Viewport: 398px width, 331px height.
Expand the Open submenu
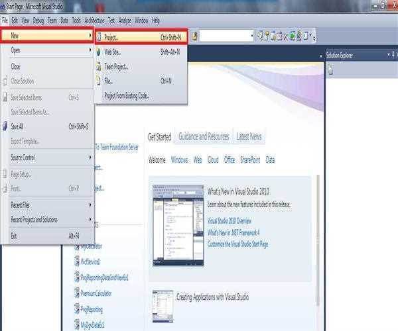pos(46,50)
